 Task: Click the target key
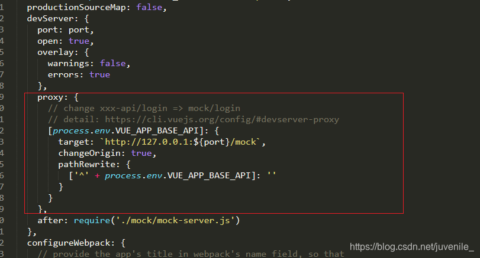tap(73, 142)
